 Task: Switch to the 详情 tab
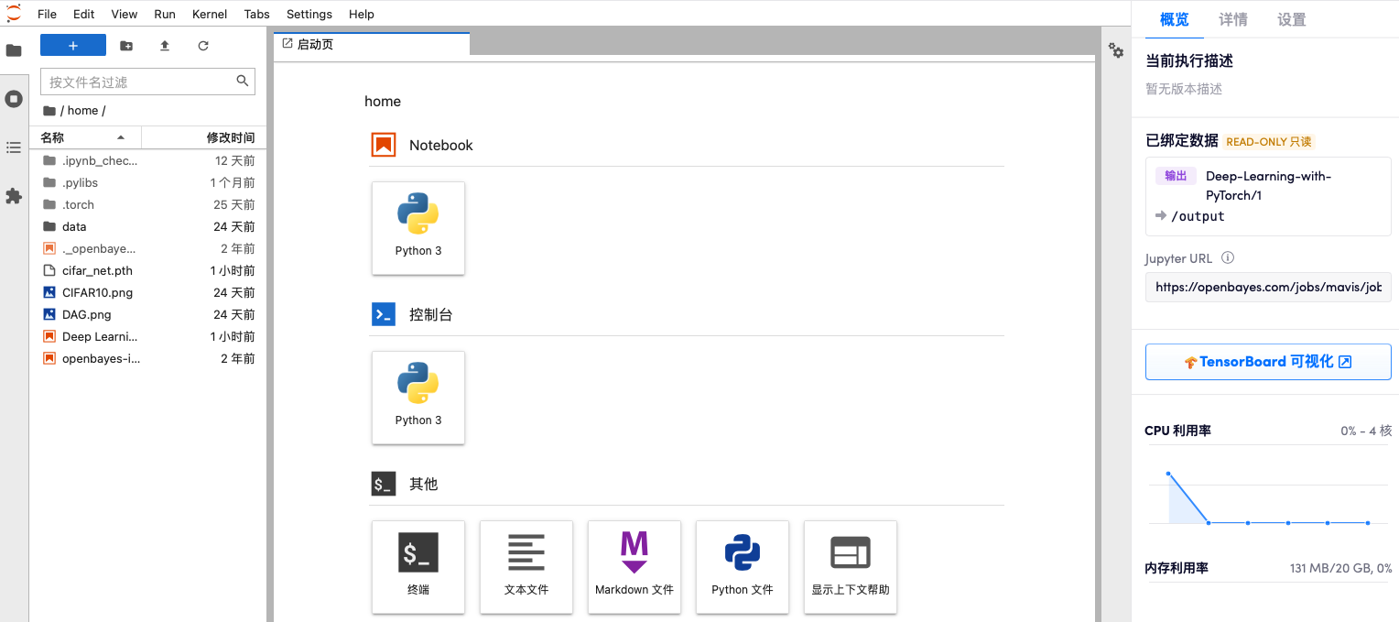point(1232,20)
